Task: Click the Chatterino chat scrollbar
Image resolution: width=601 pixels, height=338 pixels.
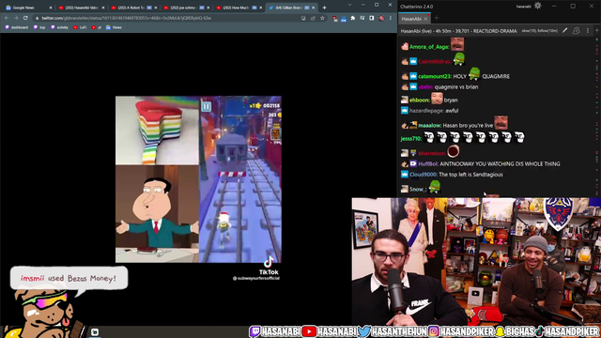Action: [x=597, y=116]
